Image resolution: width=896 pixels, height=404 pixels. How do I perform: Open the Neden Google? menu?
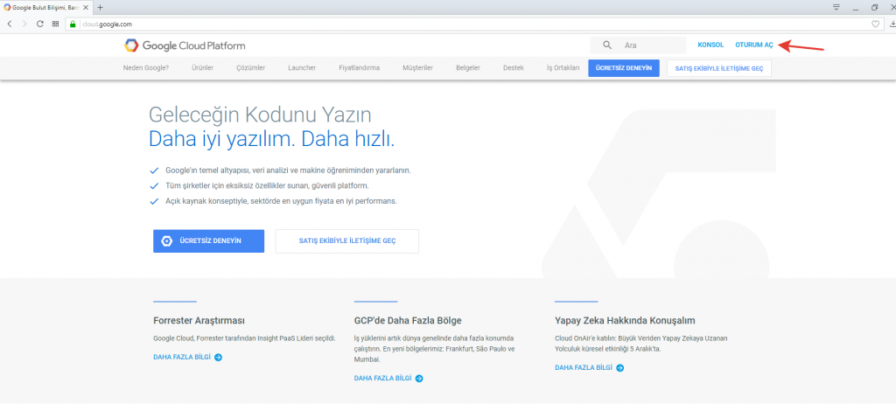click(x=146, y=68)
